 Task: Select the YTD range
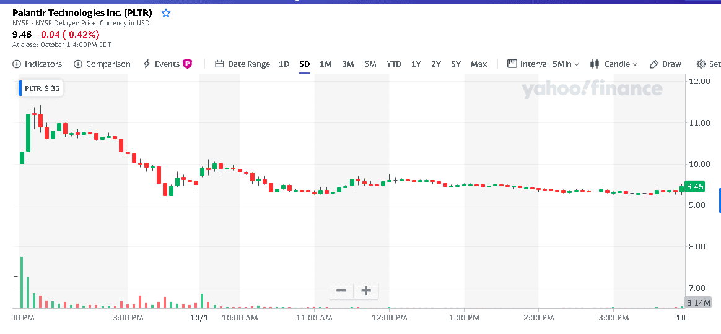393,64
